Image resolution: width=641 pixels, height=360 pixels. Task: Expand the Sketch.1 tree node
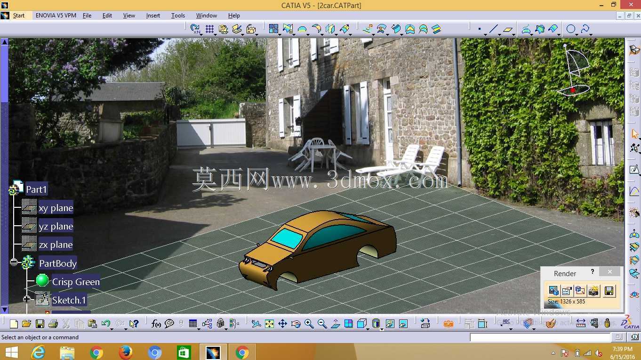[27, 299]
